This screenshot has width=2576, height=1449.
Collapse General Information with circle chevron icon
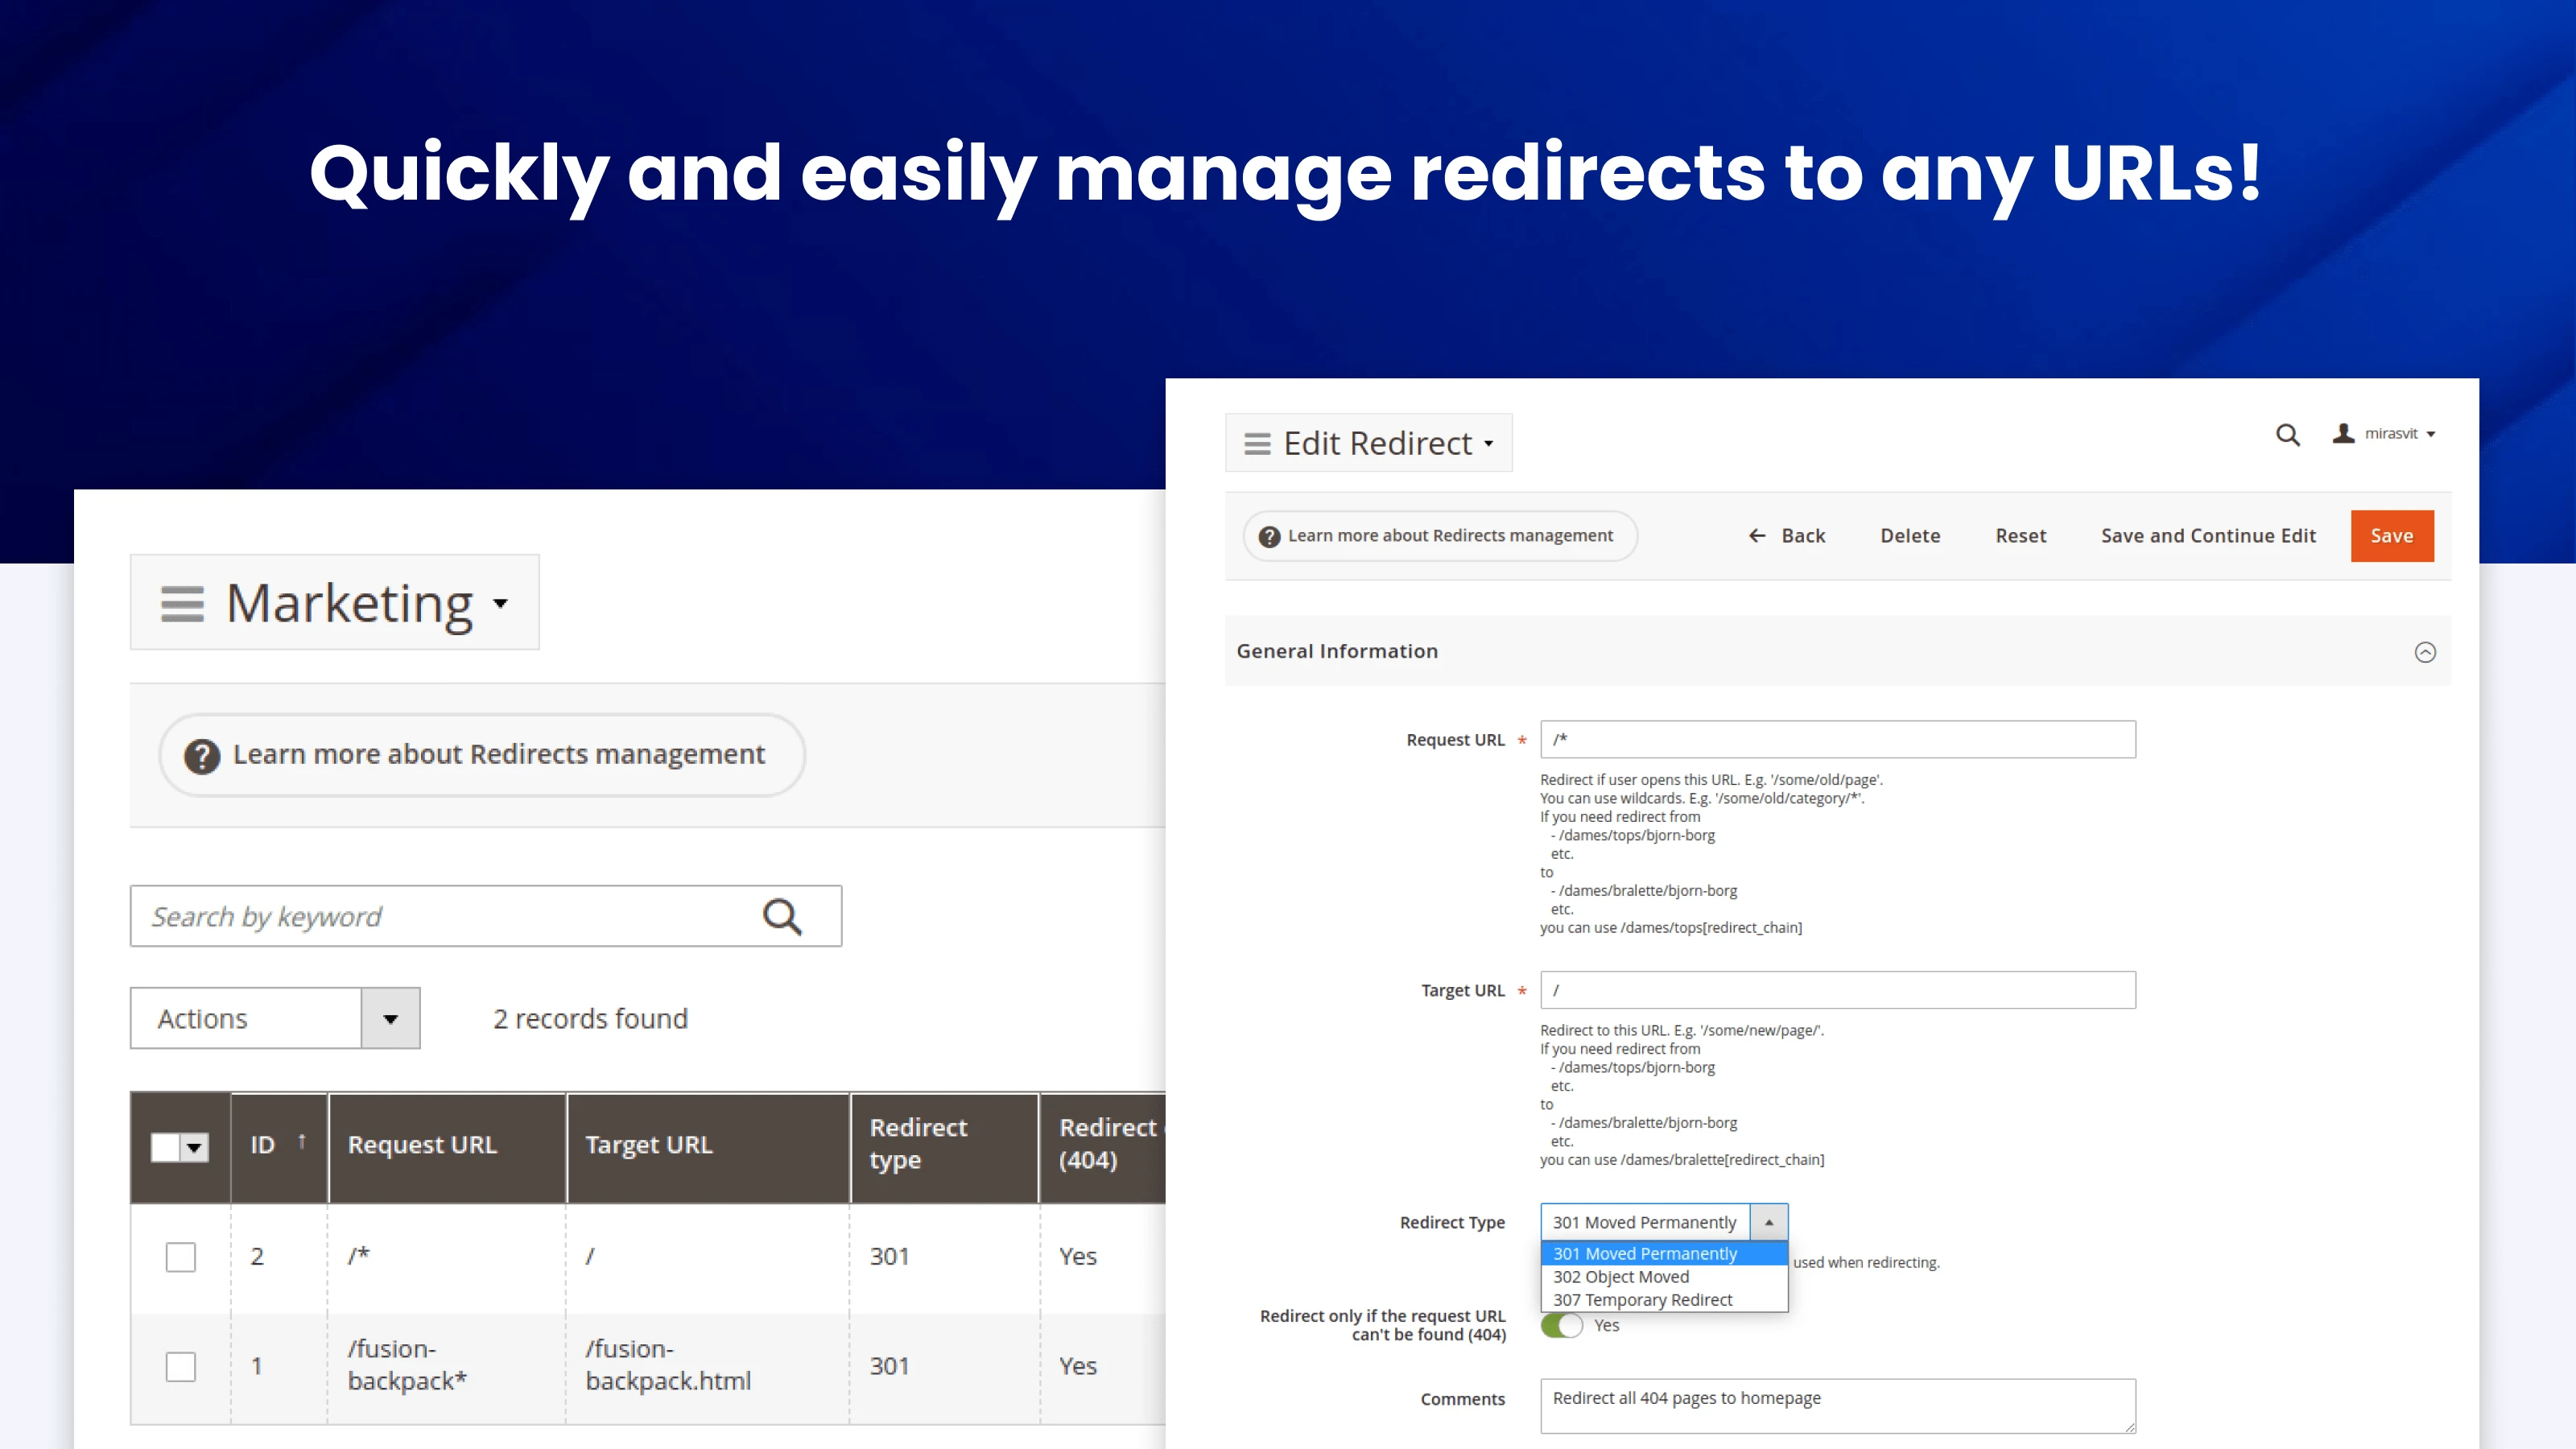[2424, 652]
